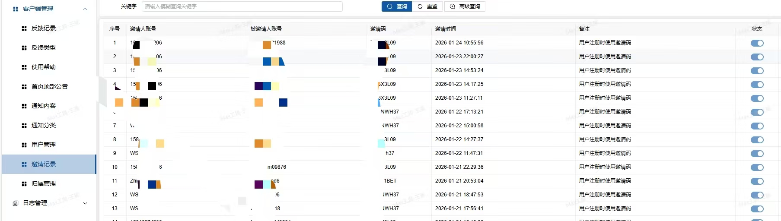Toggle status switch for 14:17:25 record
Image resolution: width=781 pixels, height=221 pixels.
click(x=757, y=85)
